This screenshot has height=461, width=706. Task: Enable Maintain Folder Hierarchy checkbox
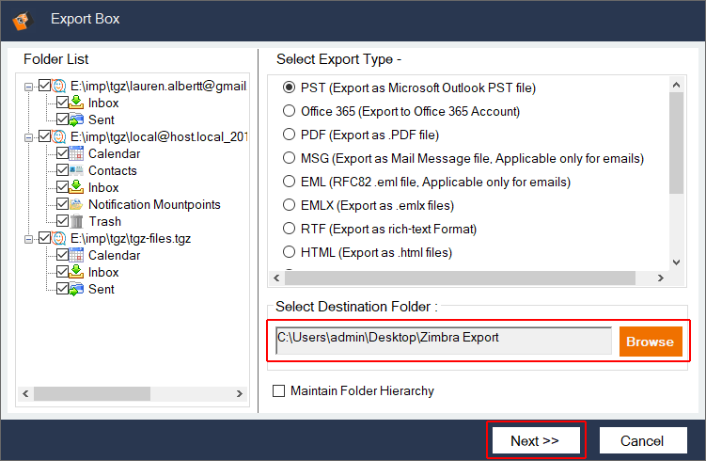(x=278, y=391)
